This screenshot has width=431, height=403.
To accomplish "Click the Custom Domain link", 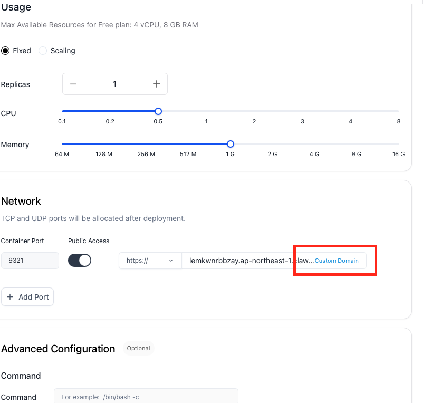I will 337,261.
